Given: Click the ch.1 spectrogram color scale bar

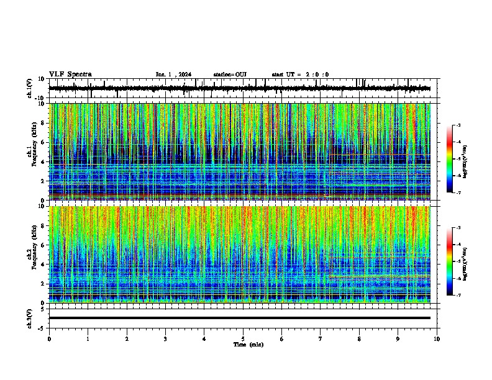Looking at the screenshot, I should 450,159.
